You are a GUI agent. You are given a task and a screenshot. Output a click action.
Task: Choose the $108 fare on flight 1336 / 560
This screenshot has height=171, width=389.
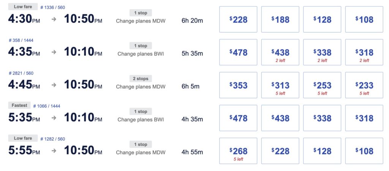(364, 20)
